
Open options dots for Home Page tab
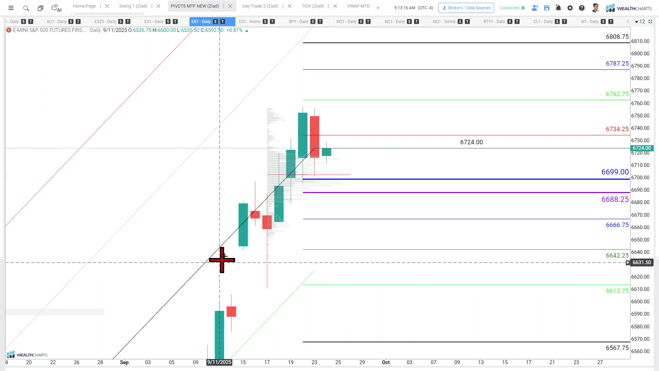(x=101, y=6)
